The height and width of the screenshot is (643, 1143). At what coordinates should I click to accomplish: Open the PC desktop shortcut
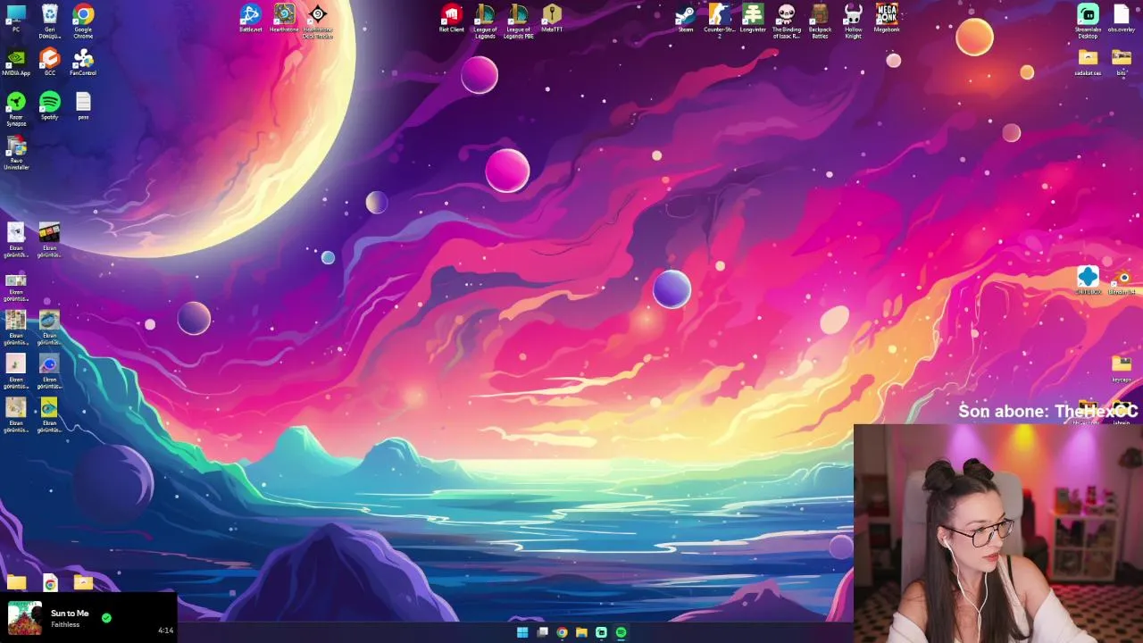click(16, 18)
